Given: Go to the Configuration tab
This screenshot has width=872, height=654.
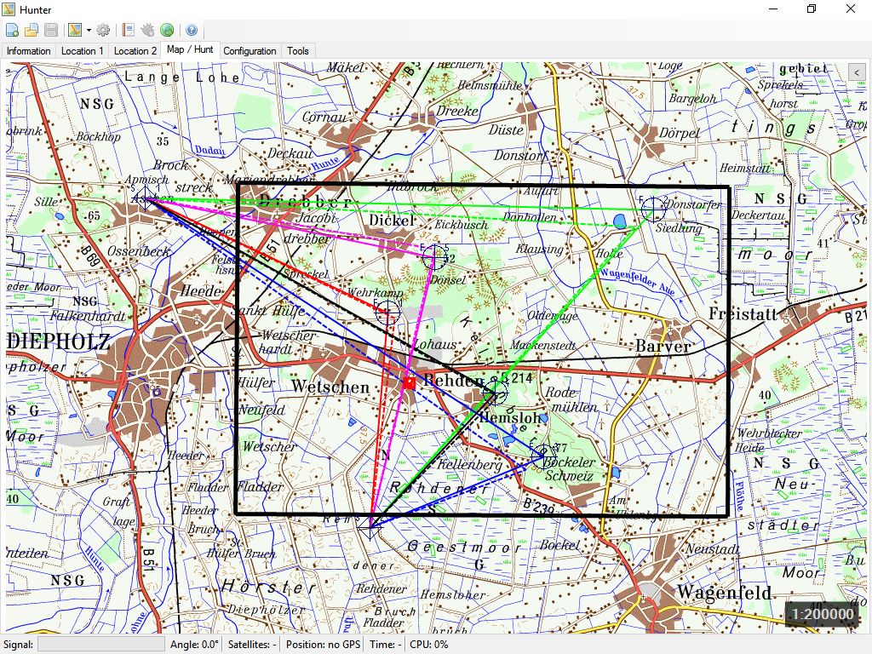Looking at the screenshot, I should 250,51.
